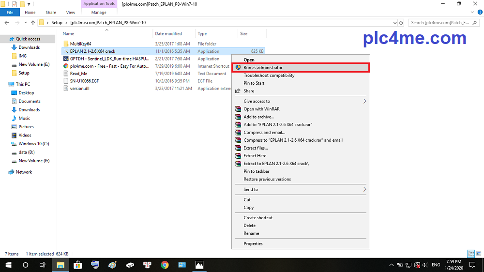
Task: Click the up-one-level arrow
Action: click(33, 22)
